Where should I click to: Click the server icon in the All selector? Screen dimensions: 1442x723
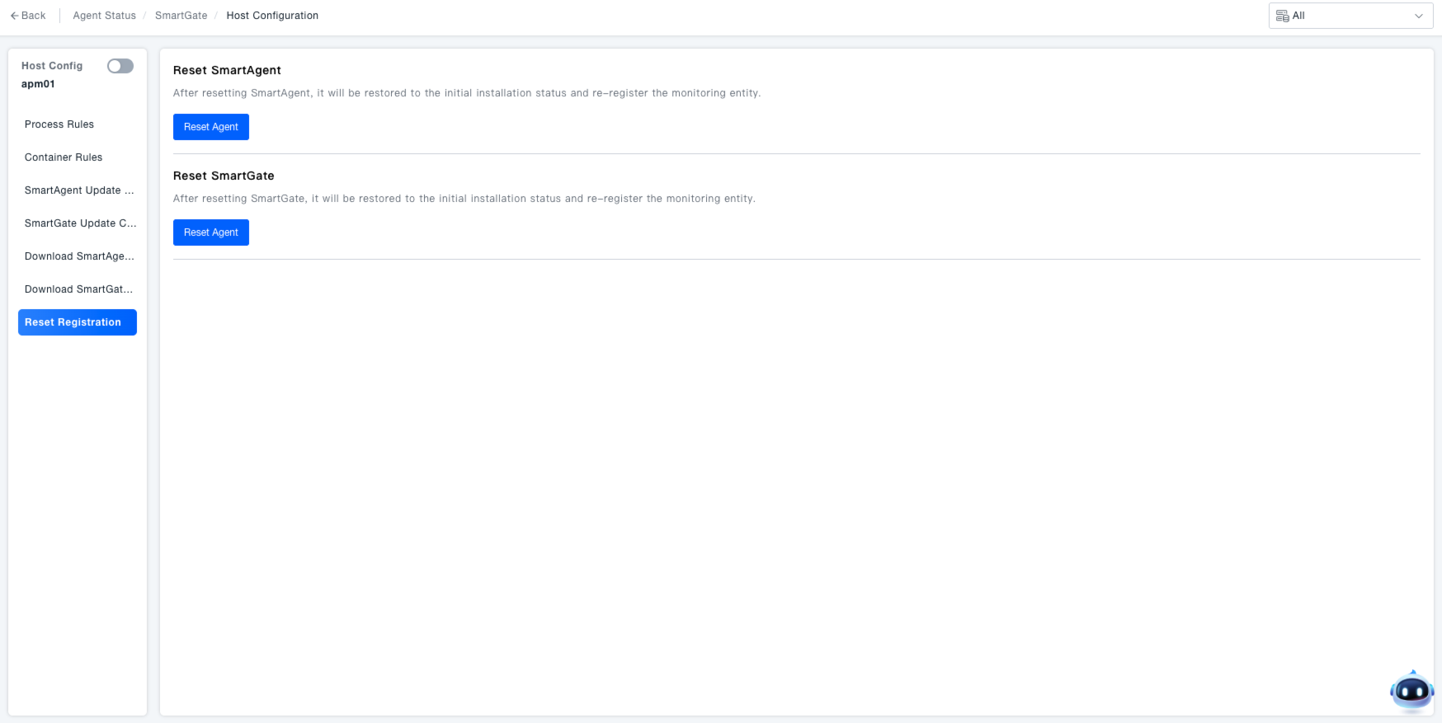pos(1282,16)
